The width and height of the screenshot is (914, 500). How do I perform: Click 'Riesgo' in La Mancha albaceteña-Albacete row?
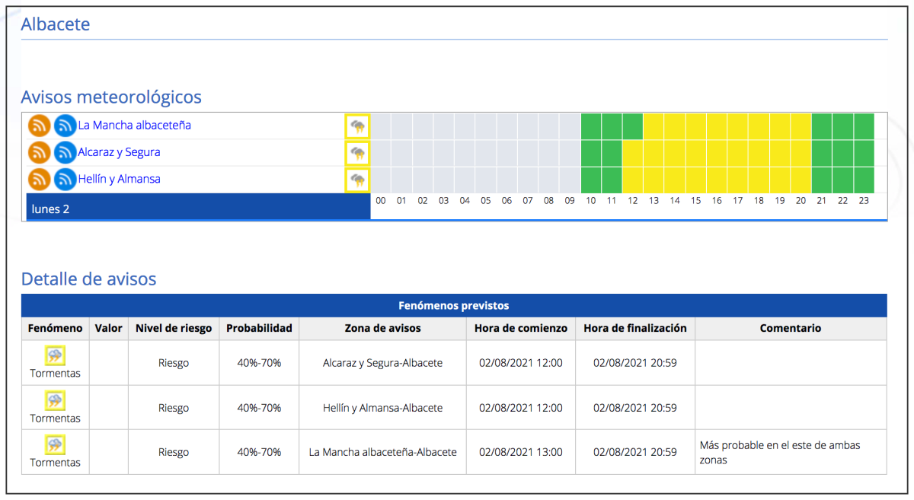coord(174,452)
